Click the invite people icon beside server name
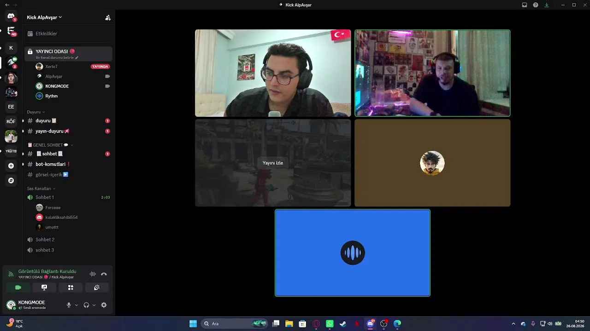 pos(108,17)
